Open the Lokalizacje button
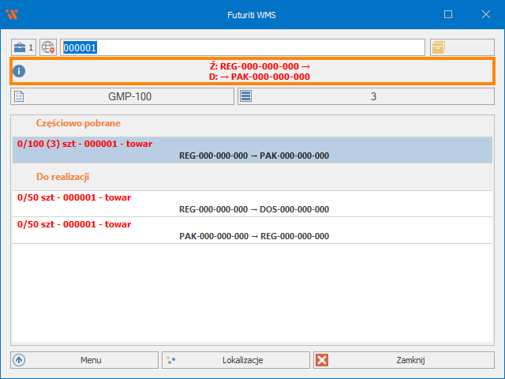 pyautogui.click(x=236, y=360)
